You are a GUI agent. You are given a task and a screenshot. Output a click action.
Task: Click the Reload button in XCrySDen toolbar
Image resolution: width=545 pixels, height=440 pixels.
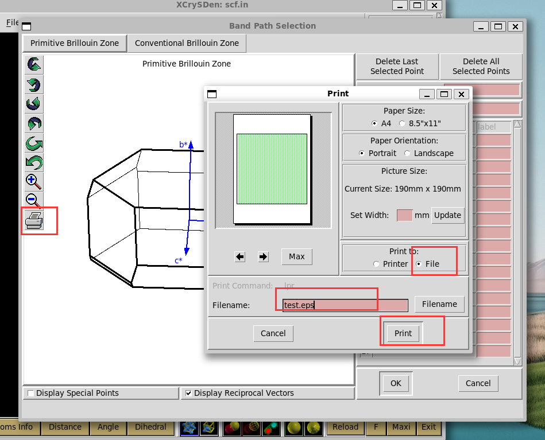click(345, 427)
